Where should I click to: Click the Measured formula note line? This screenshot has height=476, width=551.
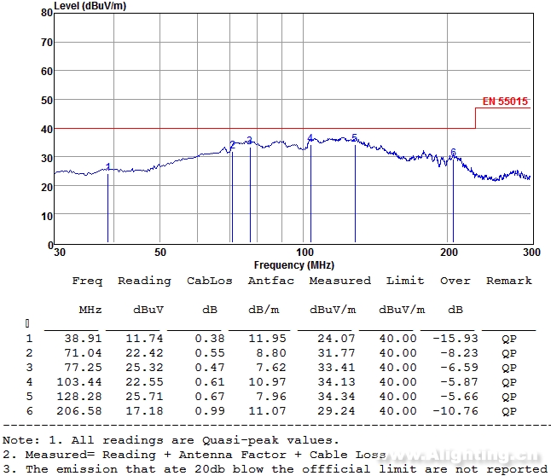coord(194,455)
